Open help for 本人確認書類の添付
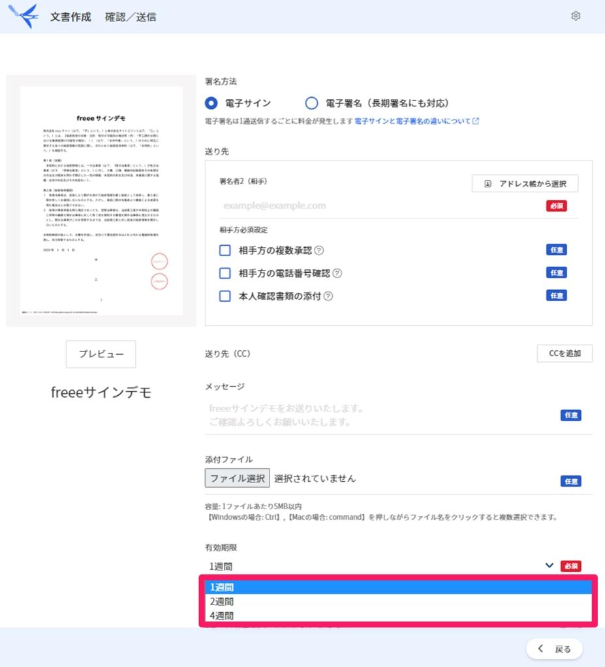 [x=328, y=297]
